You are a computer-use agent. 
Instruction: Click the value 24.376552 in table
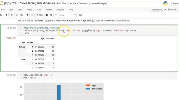[40, 51]
